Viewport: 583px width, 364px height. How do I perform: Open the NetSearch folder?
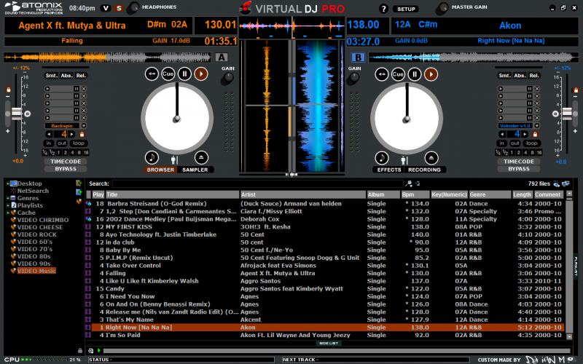point(33,191)
